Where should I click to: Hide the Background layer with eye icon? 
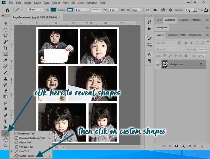158,64
